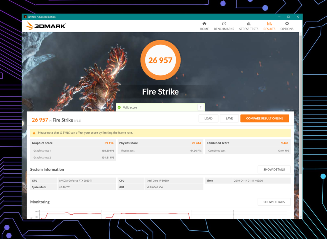Click the Physics test 64.90 FPS value
Screen dimensions: 327x239
click(196, 151)
